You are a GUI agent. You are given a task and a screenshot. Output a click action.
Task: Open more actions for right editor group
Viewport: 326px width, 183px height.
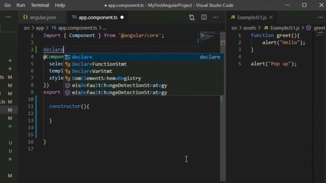tap(320, 17)
